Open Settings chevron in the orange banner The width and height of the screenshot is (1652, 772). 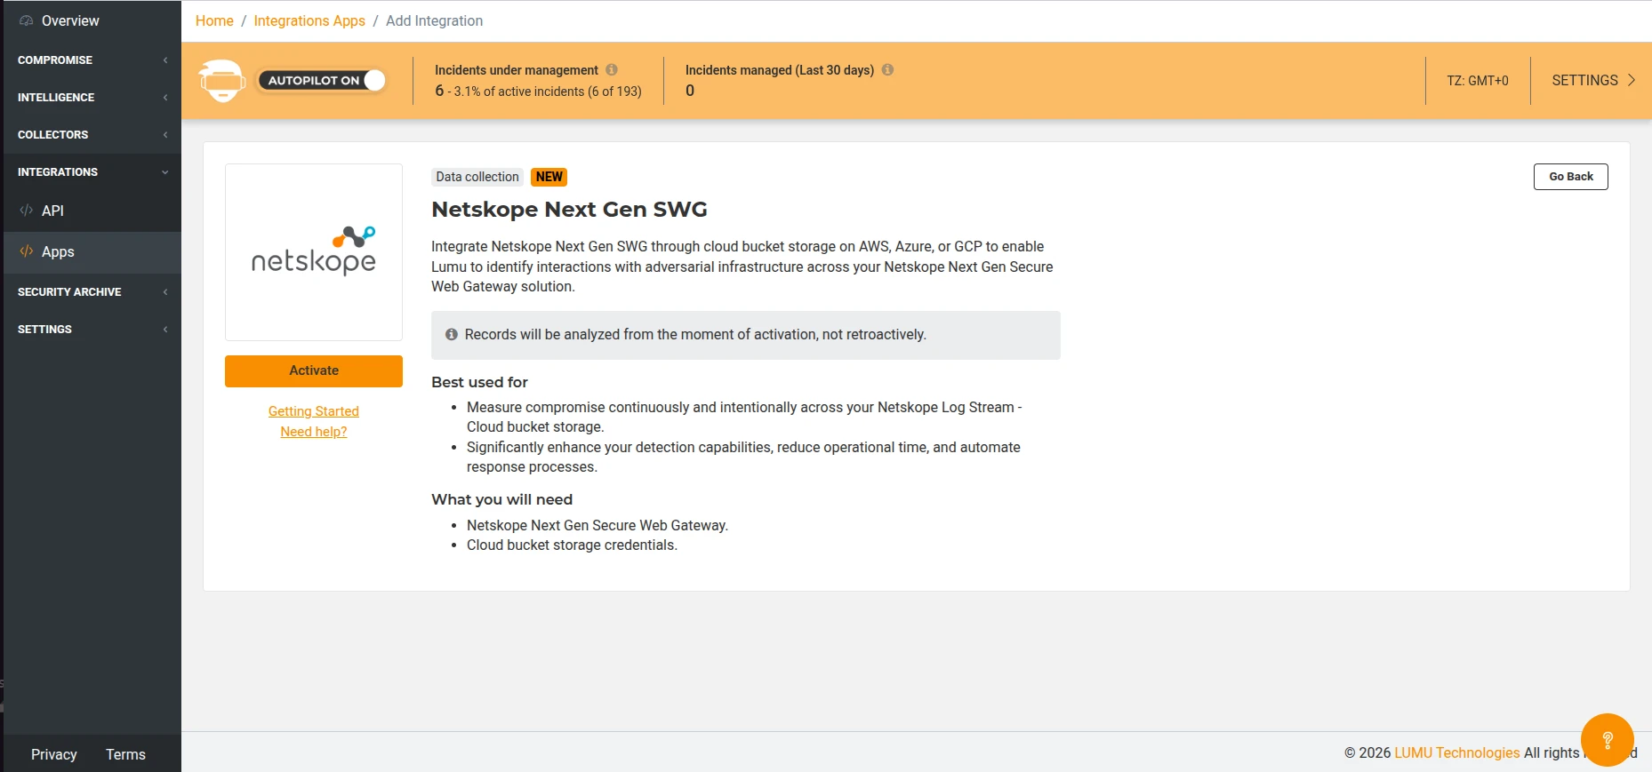1631,80
